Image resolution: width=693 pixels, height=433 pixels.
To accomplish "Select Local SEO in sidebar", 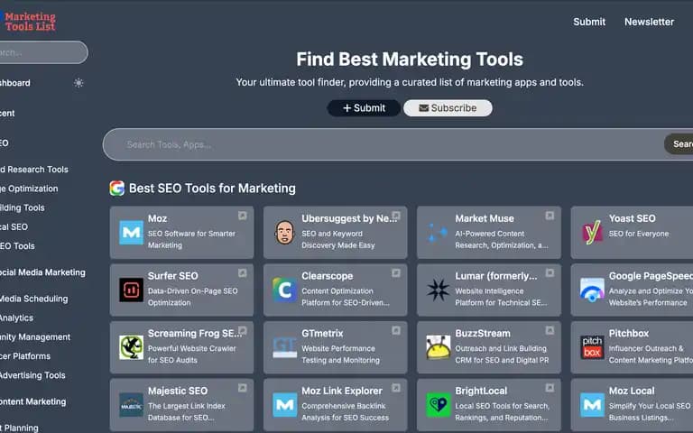I will tap(14, 226).
